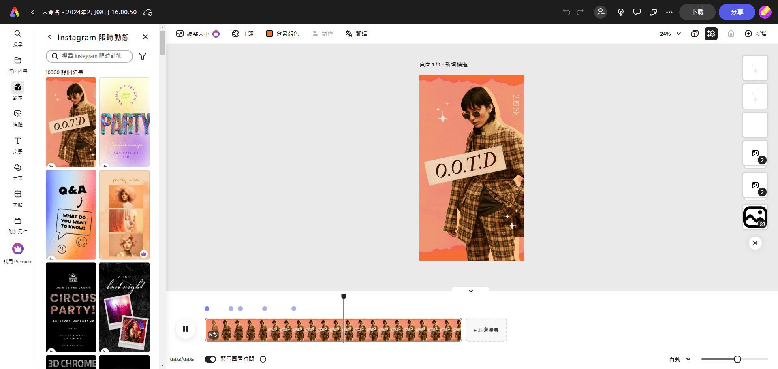Toggle the show layer timing switch
The height and width of the screenshot is (369, 778).
(x=210, y=359)
